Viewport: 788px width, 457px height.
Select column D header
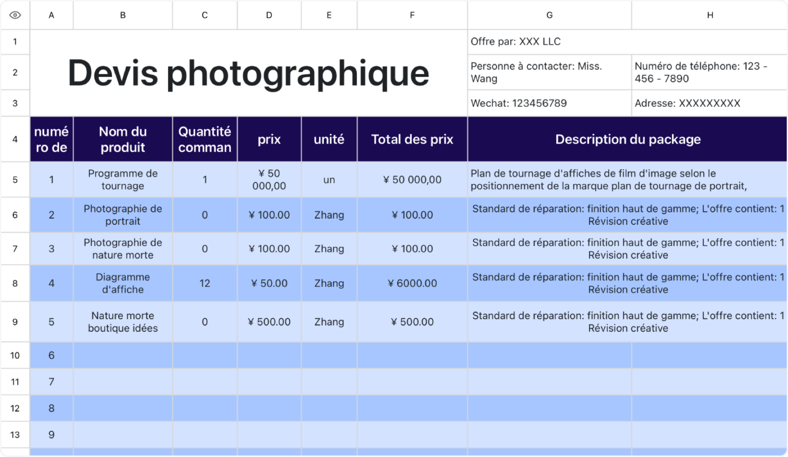click(x=269, y=15)
